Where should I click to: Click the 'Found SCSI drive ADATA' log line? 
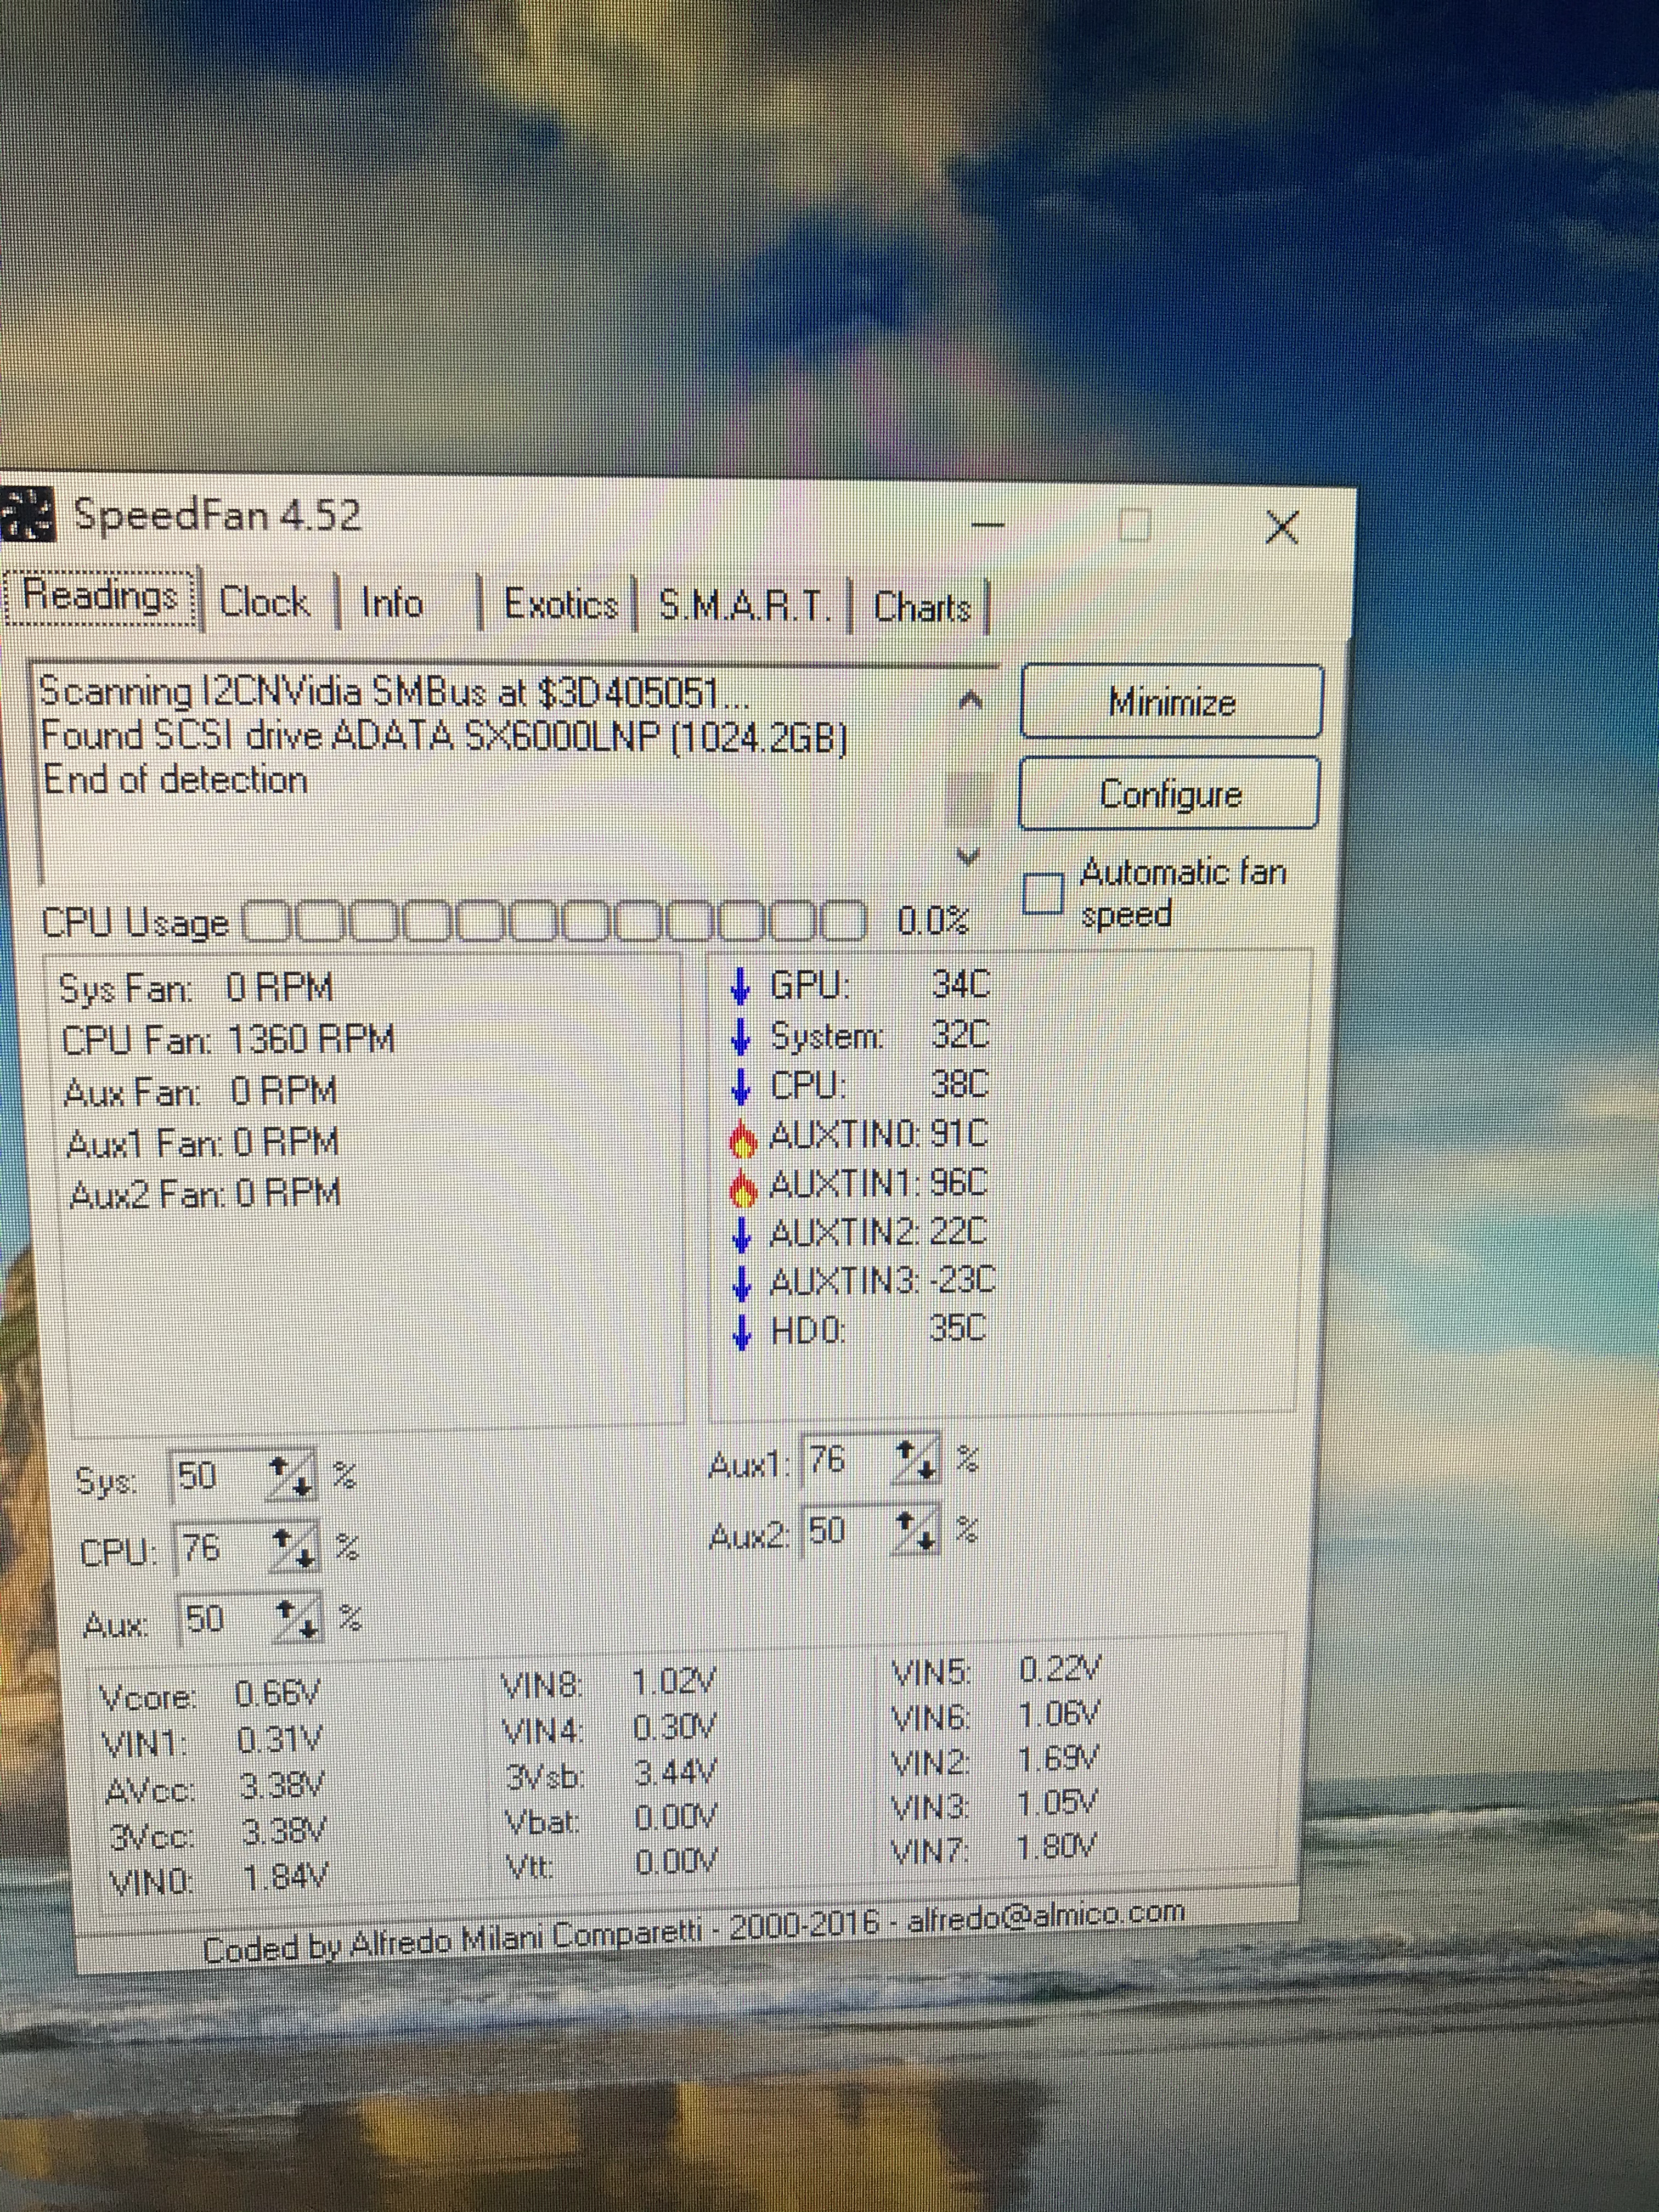pos(444,737)
